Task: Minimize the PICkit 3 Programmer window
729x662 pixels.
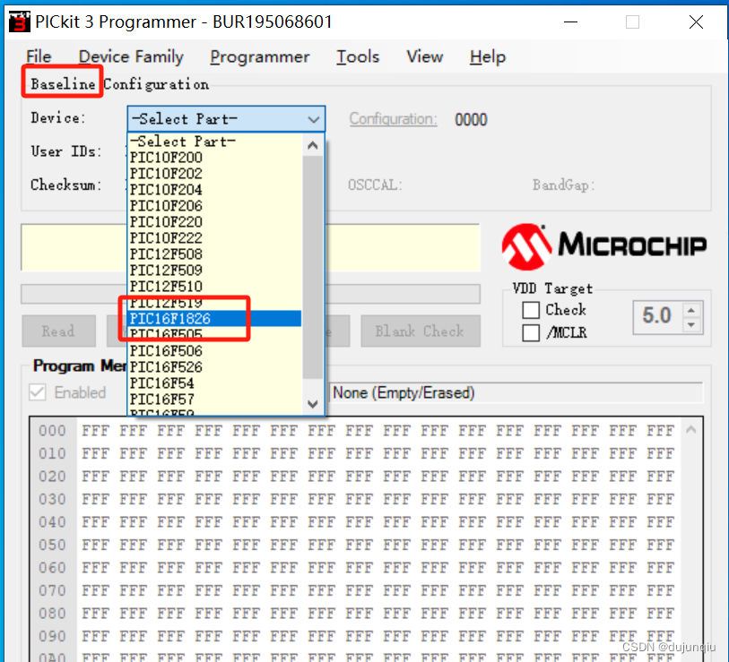Action: pyautogui.click(x=570, y=21)
